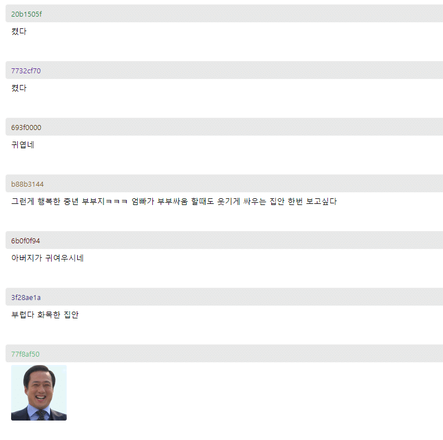Open the laughing man image in last comment
Viewport: 443px width, 440px height.
pos(39,393)
